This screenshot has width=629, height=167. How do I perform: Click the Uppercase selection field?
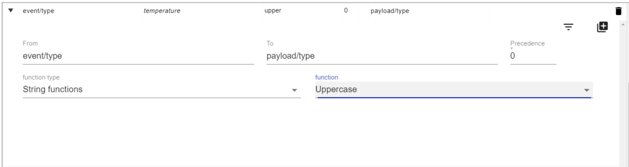[454, 89]
